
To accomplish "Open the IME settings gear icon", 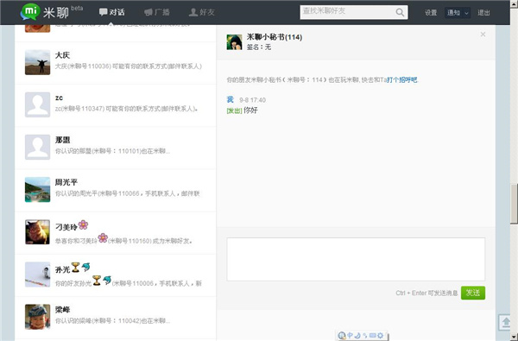I will click(381, 335).
